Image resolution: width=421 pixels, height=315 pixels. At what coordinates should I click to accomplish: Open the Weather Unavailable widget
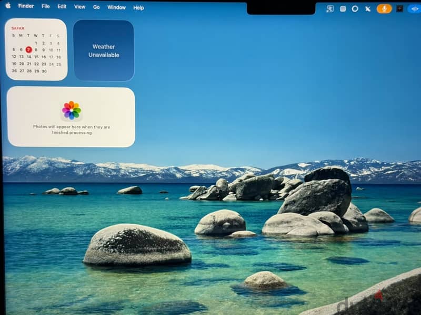pos(104,50)
